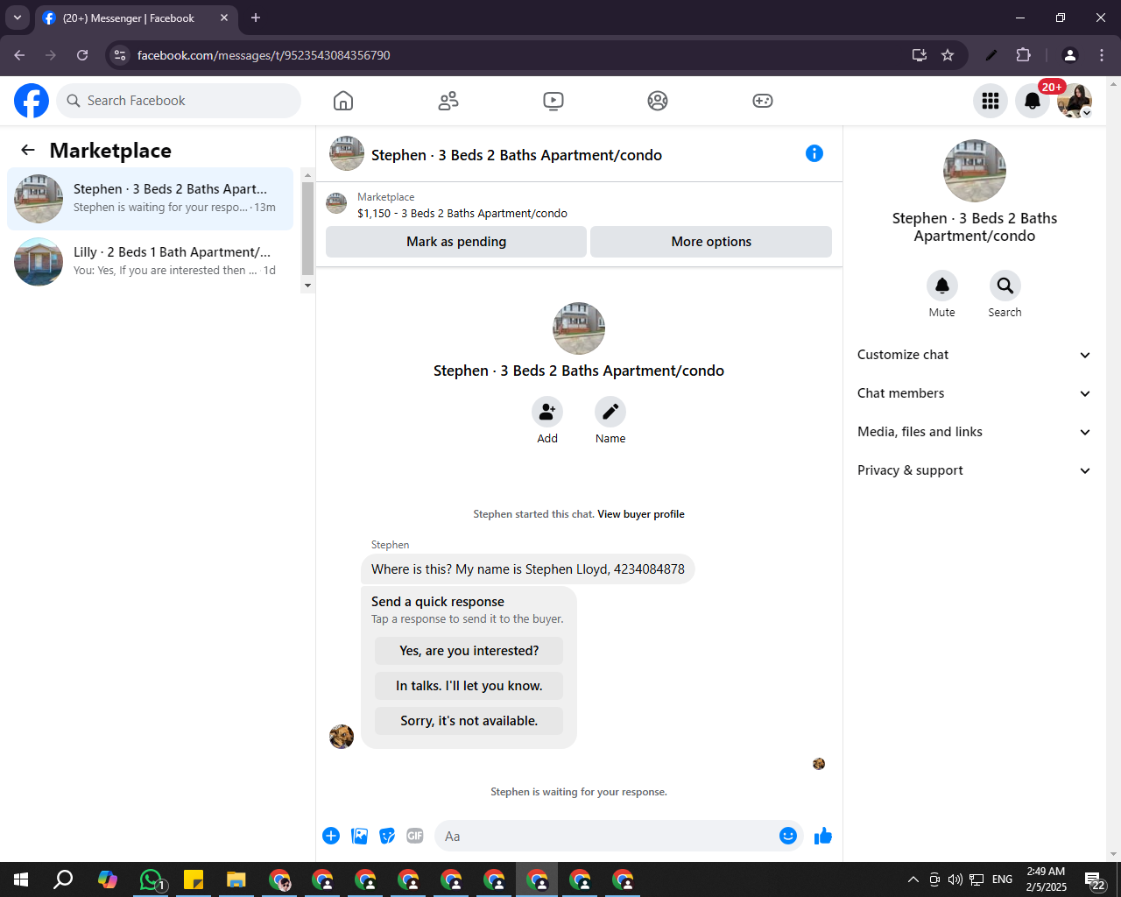This screenshot has width=1121, height=897.
Task: Open the Gaming controller icon
Action: [763, 101]
